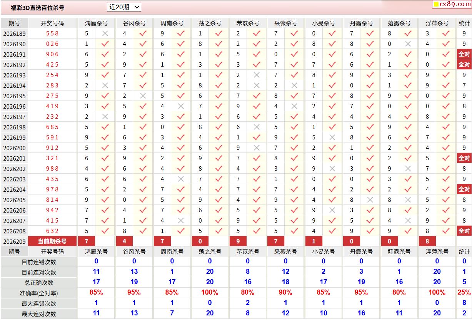Click the 周南杀号 top column header
The image size is (472, 320).
172,23
